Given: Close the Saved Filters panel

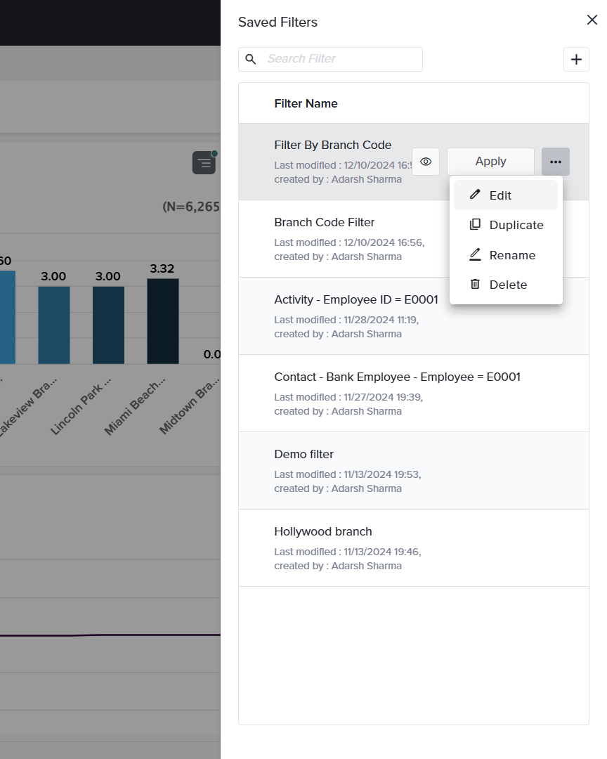Looking at the screenshot, I should click(x=592, y=20).
